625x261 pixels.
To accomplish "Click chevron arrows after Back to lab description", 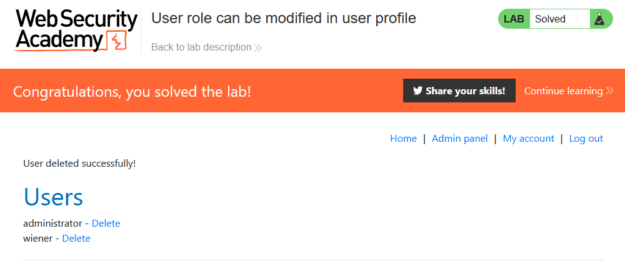I will 258,47.
